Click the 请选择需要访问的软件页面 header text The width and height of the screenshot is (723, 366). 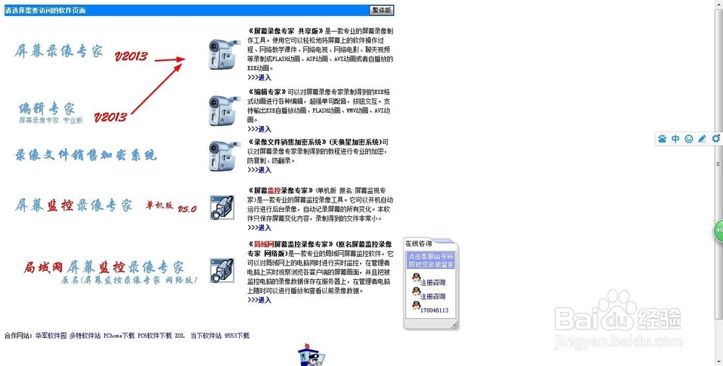[x=45, y=10]
